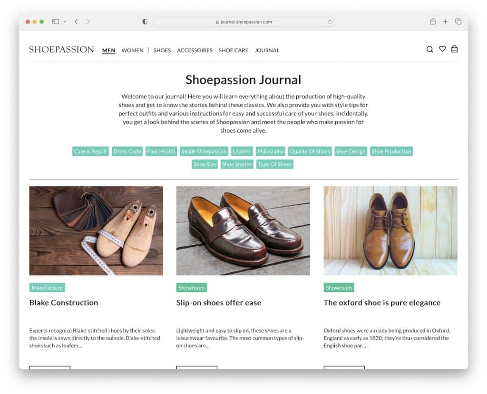487x394 pixels.
Task: Filter by the Shoe Design tag
Action: pyautogui.click(x=351, y=152)
